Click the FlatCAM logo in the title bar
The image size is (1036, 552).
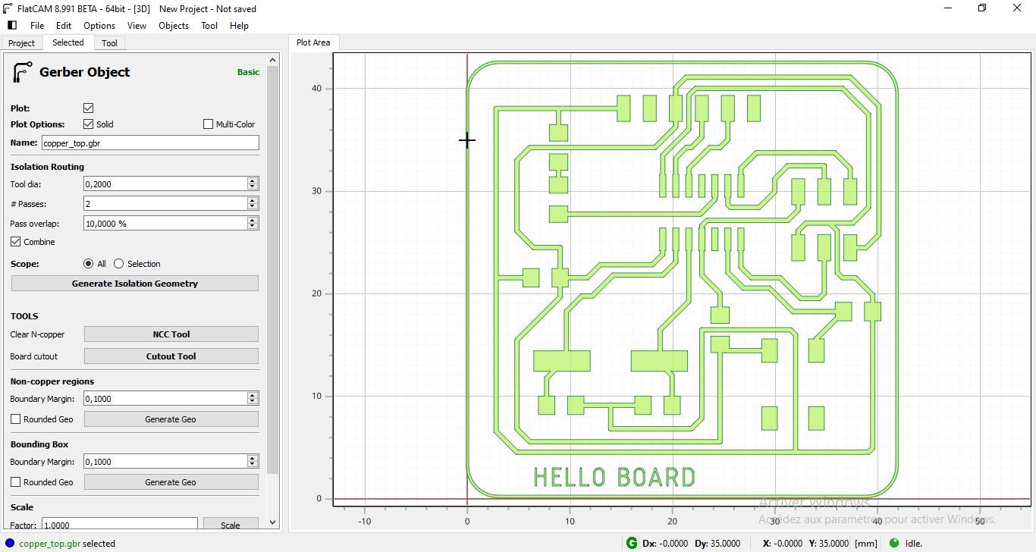pos(8,8)
